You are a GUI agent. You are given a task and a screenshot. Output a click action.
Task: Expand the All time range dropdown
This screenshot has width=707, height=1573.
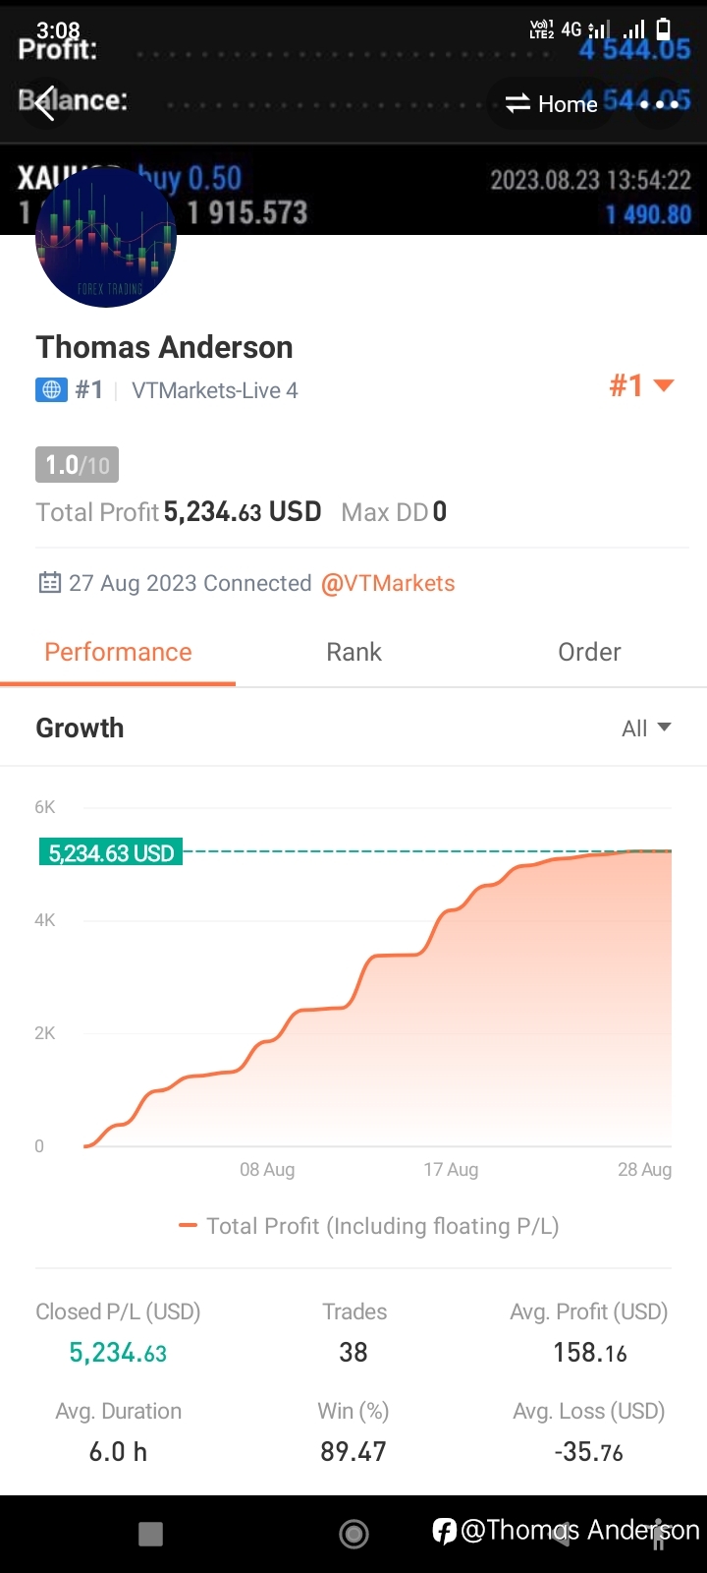646,728
